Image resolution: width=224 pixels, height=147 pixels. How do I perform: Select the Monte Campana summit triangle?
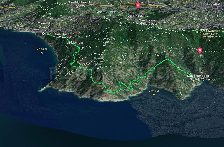98,68
